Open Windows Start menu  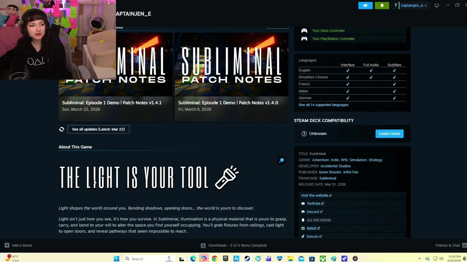pyautogui.click(x=116, y=259)
